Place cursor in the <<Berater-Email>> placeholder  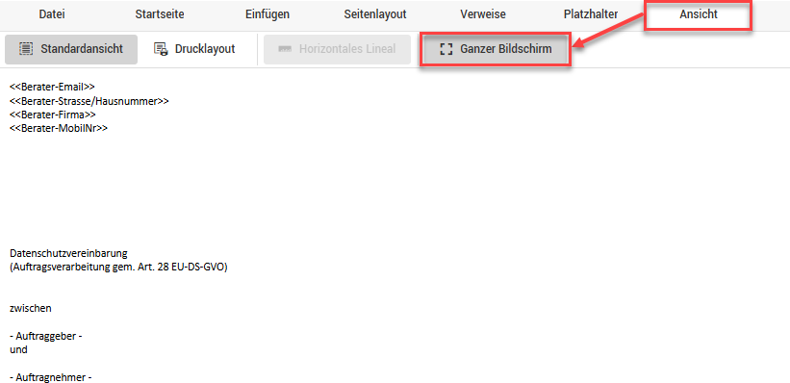coord(52,88)
